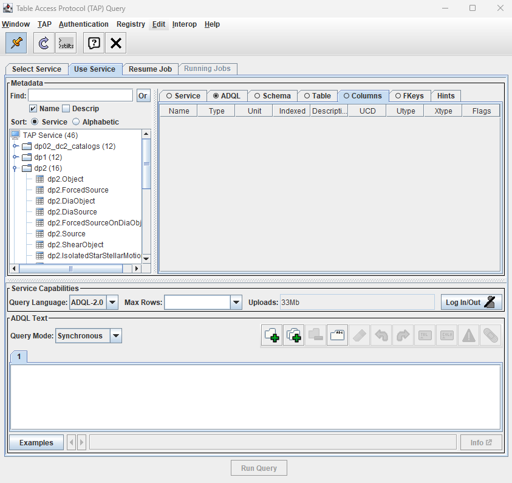Image resolution: width=512 pixels, height=483 pixels.
Task: Click the dp1 folder icon
Action: click(27, 157)
